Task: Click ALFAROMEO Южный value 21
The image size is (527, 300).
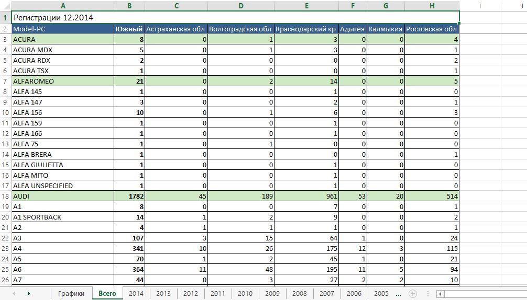Action: click(129, 81)
